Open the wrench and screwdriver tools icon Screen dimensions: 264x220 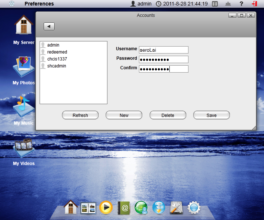pos(176,208)
